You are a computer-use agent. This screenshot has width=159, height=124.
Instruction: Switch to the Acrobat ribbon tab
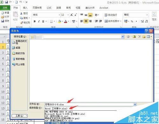point(104,8)
